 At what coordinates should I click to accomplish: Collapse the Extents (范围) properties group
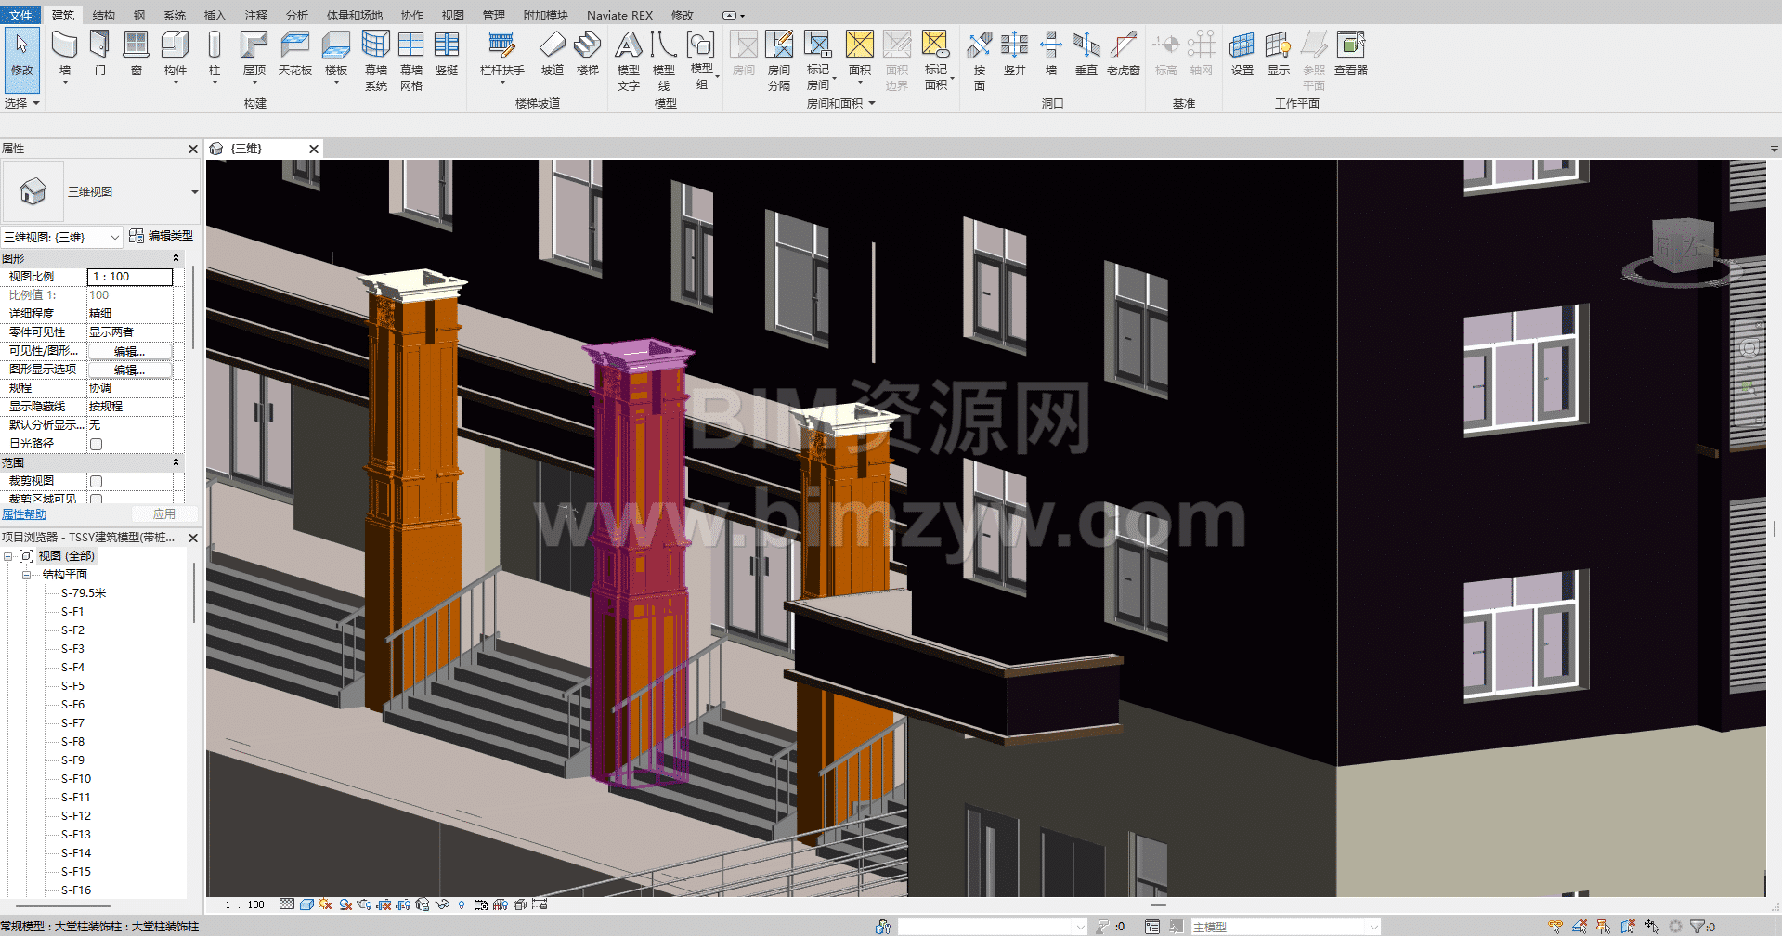(x=176, y=462)
